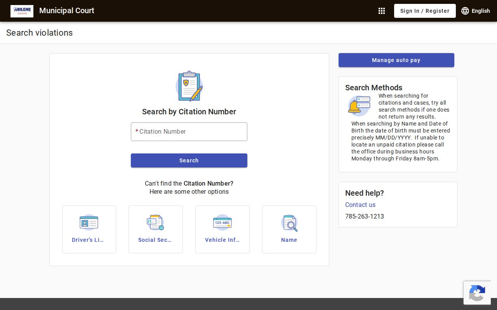Image resolution: width=497 pixels, height=310 pixels.
Task: Click the Need help? heading
Action: [365, 193]
